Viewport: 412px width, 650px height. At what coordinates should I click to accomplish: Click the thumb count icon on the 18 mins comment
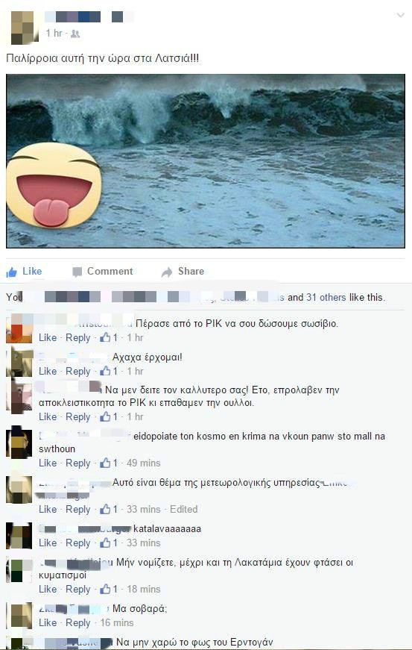(105, 589)
